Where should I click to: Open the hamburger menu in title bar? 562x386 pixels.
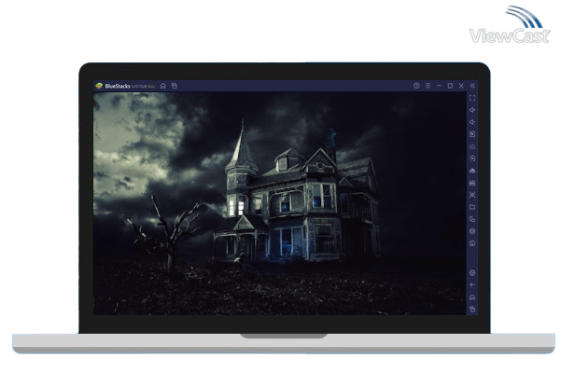[x=428, y=86]
